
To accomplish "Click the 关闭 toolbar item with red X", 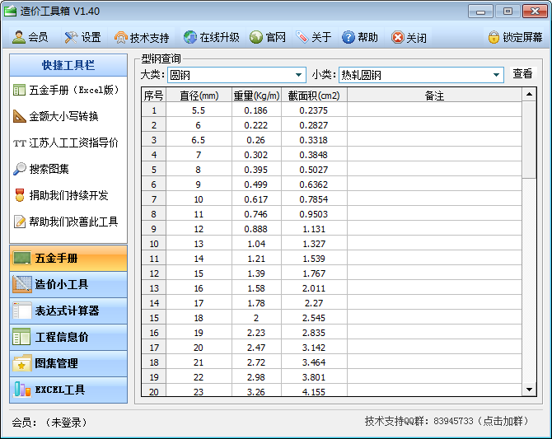I will (409, 37).
